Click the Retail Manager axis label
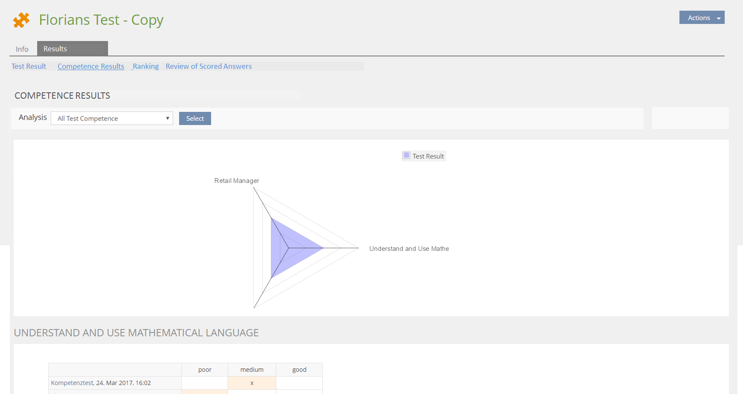Image resolution: width=743 pixels, height=394 pixels. point(237,181)
